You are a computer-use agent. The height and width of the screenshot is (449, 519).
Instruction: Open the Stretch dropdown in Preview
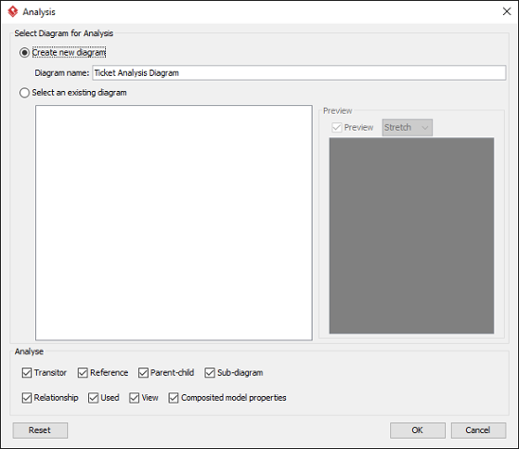(x=407, y=128)
